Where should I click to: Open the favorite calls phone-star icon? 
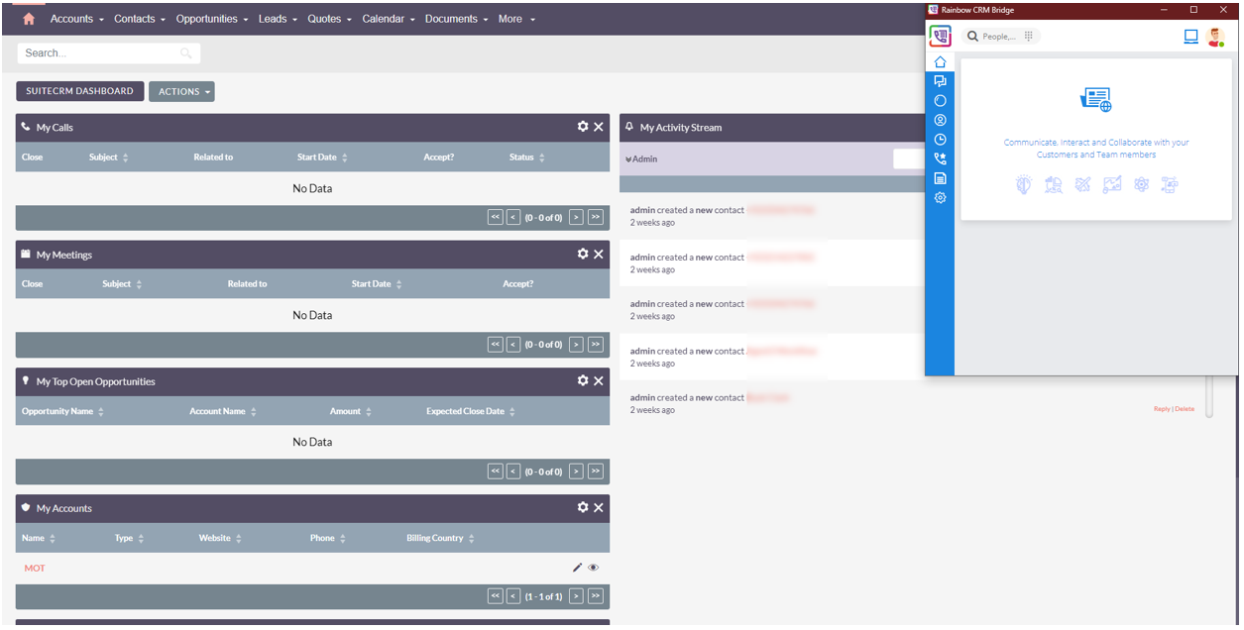click(940, 158)
